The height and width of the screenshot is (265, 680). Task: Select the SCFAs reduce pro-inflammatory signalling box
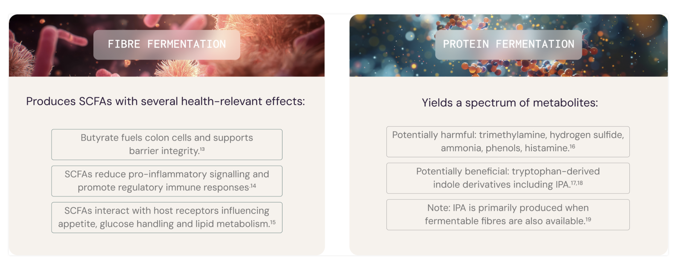coord(167,181)
